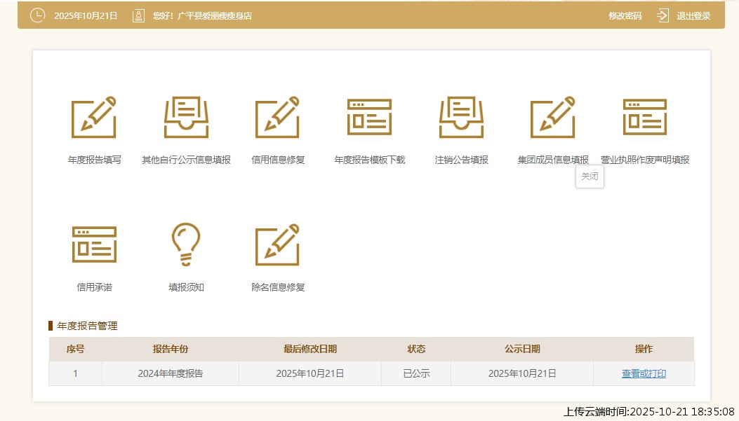Open the 信用信息修复 icon
The image size is (739, 421).
(x=278, y=118)
